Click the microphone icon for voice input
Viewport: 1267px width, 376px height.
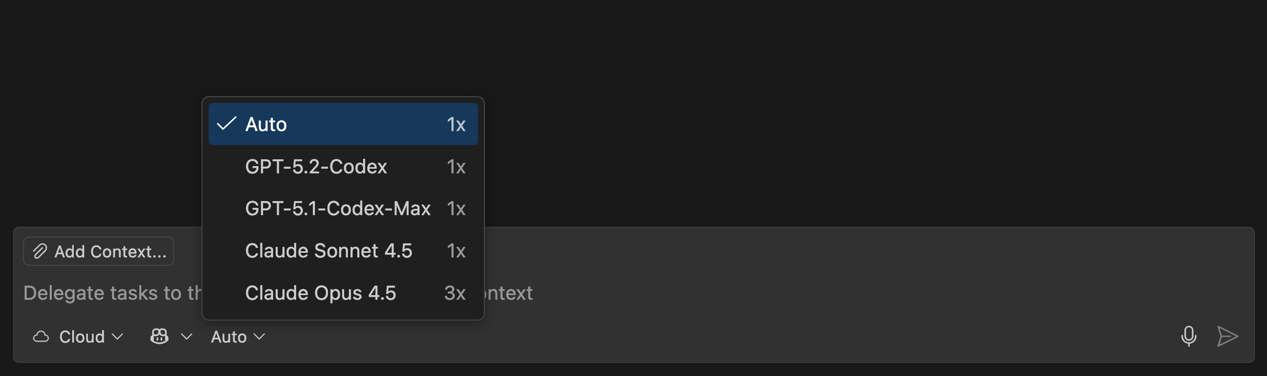click(1190, 336)
